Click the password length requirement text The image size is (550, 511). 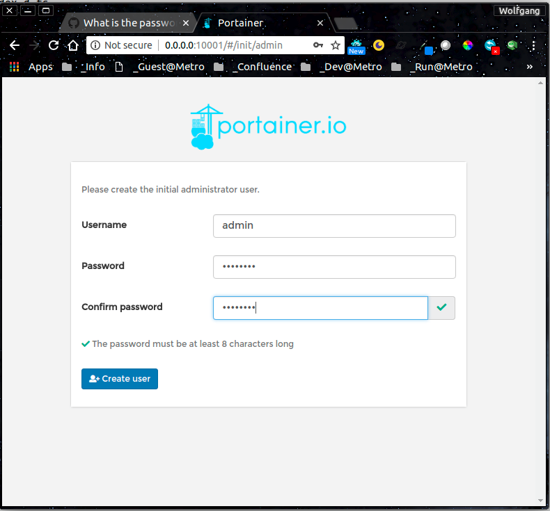tap(193, 344)
